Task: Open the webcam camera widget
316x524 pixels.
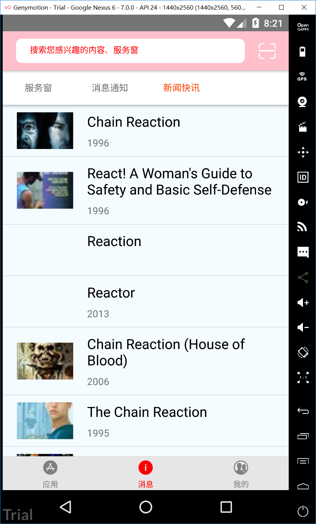Action: [x=303, y=102]
